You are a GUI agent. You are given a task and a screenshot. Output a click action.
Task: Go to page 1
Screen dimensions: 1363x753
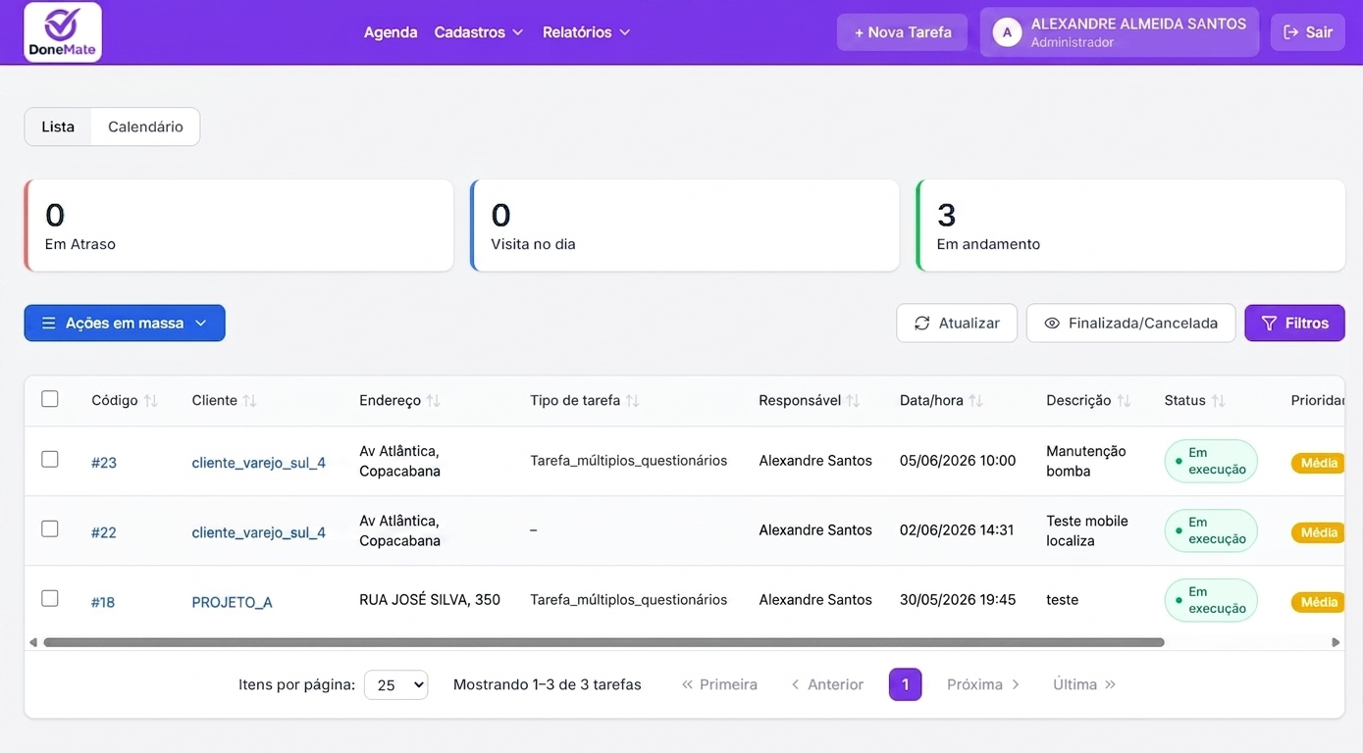pyautogui.click(x=905, y=684)
